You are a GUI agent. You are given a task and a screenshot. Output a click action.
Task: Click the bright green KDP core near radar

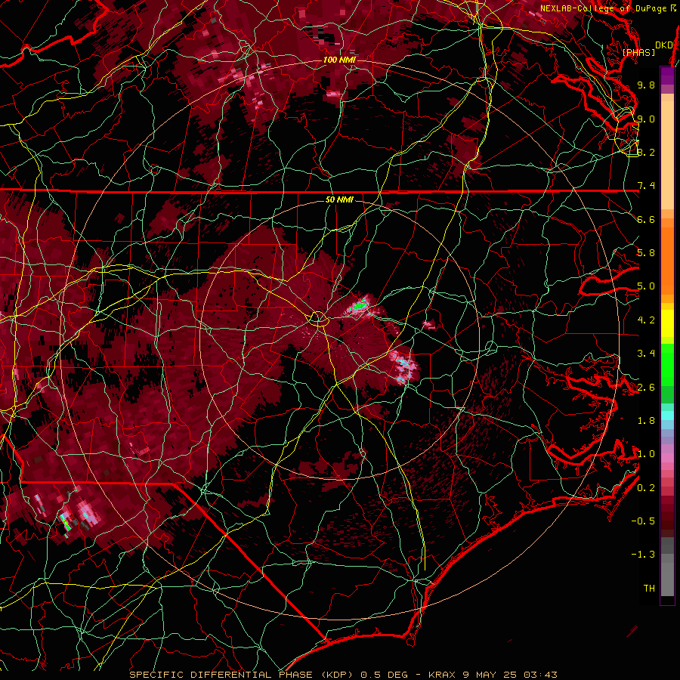point(360,306)
